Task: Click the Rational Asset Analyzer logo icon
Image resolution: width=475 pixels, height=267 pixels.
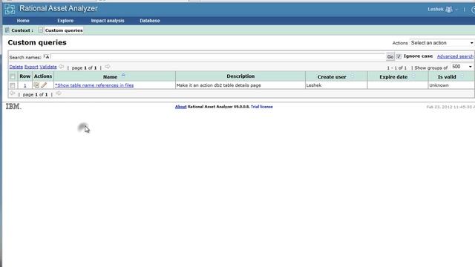Action: click(10, 9)
